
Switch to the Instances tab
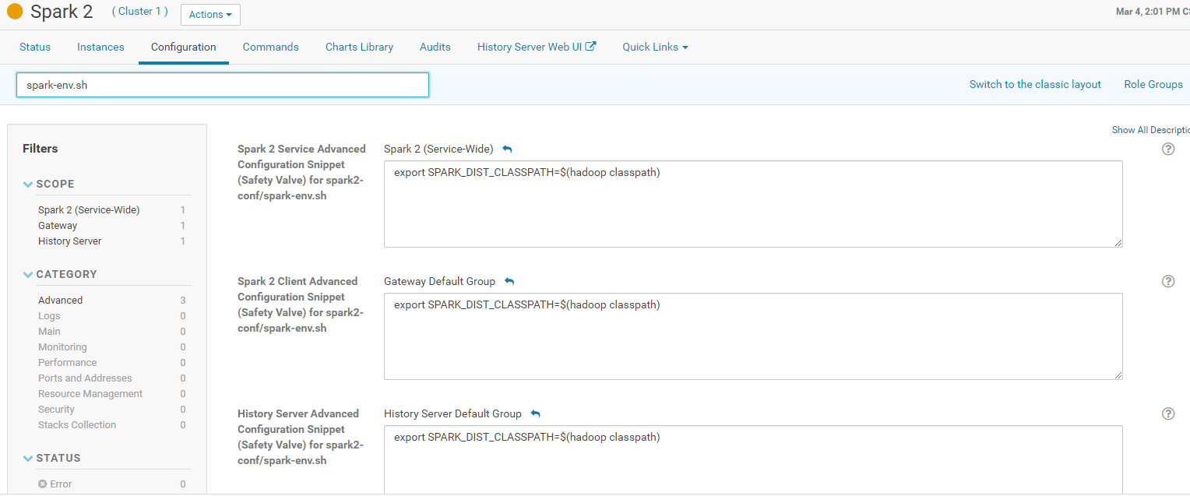coord(100,47)
